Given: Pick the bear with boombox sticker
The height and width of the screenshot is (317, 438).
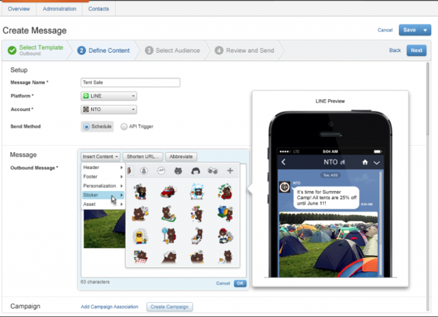Looking at the screenshot, I should point(140,192).
